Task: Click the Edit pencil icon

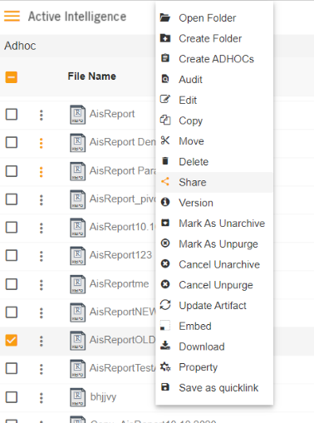Action: pos(165,100)
